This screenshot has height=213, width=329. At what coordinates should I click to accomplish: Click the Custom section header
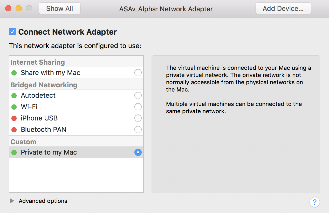tap(23, 142)
